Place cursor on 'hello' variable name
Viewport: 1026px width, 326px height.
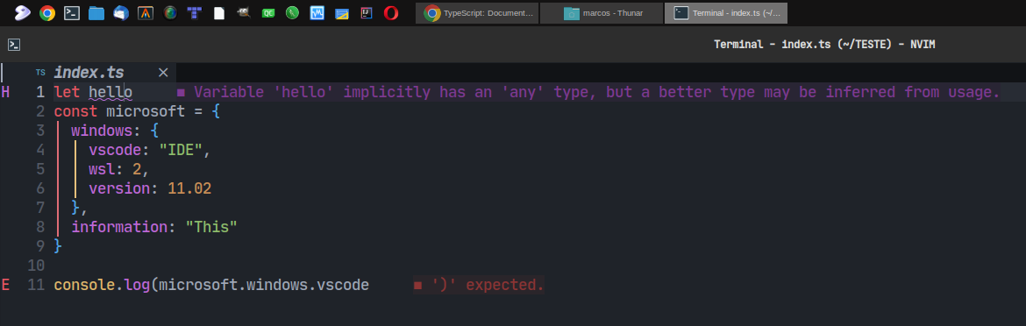[110, 92]
